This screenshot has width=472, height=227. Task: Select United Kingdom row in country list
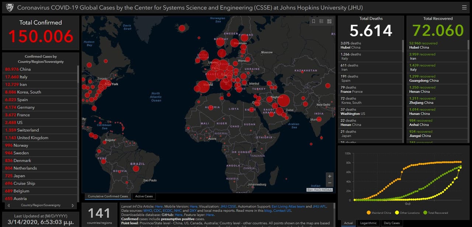(x=40, y=138)
